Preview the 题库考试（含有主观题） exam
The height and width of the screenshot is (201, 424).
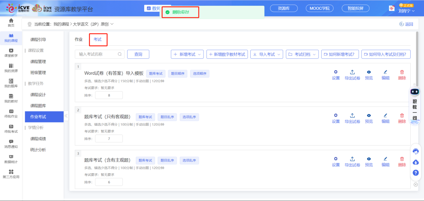pos(369,161)
